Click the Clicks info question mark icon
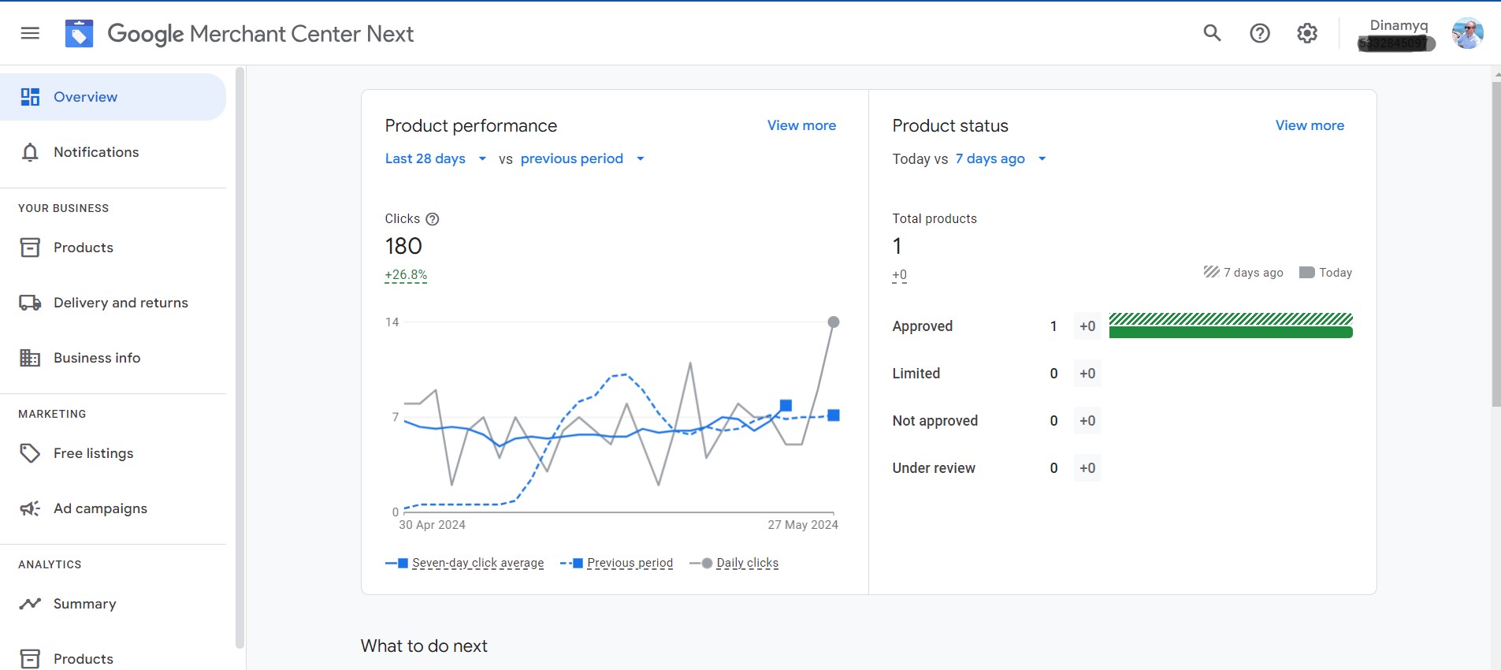Viewport: 1501px width, 670px height. [433, 219]
